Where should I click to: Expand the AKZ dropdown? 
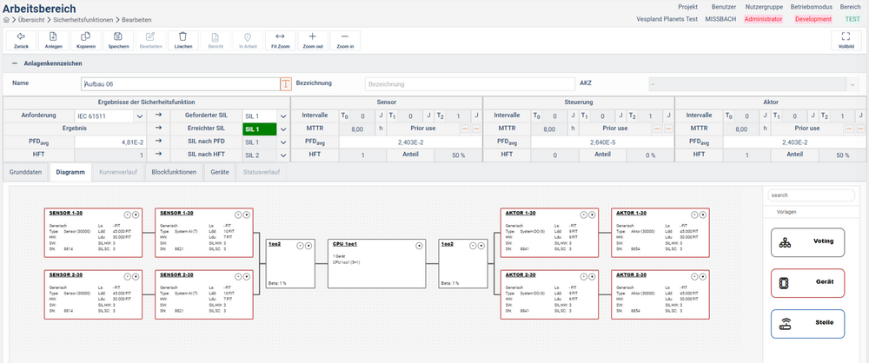[852, 84]
